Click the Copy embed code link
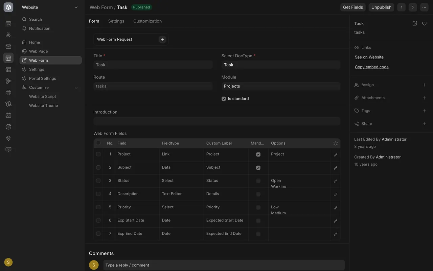433x271 pixels. tap(372, 67)
